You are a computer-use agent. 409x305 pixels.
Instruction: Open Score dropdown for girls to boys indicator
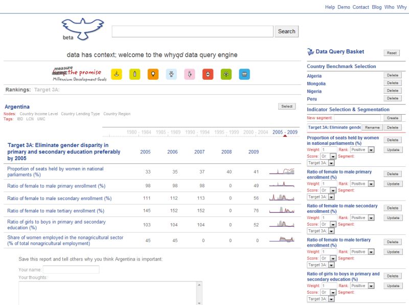[x=328, y=292]
